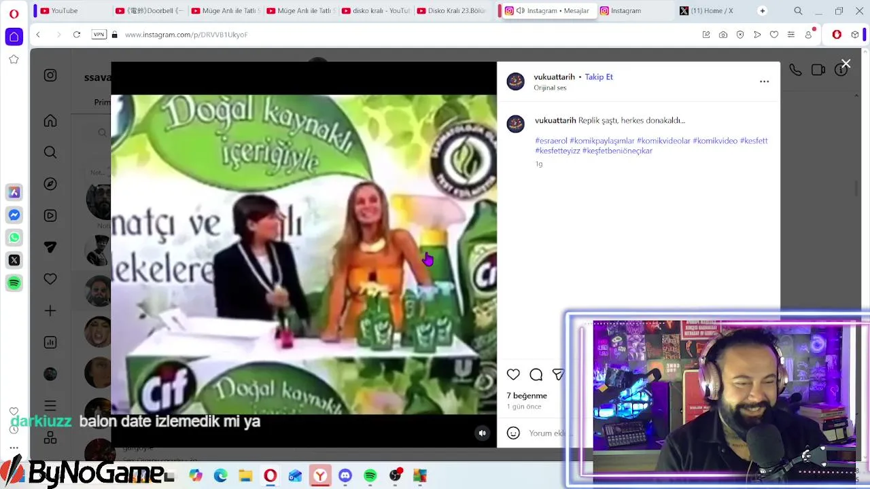Like the vukuattarih post

coord(513,374)
